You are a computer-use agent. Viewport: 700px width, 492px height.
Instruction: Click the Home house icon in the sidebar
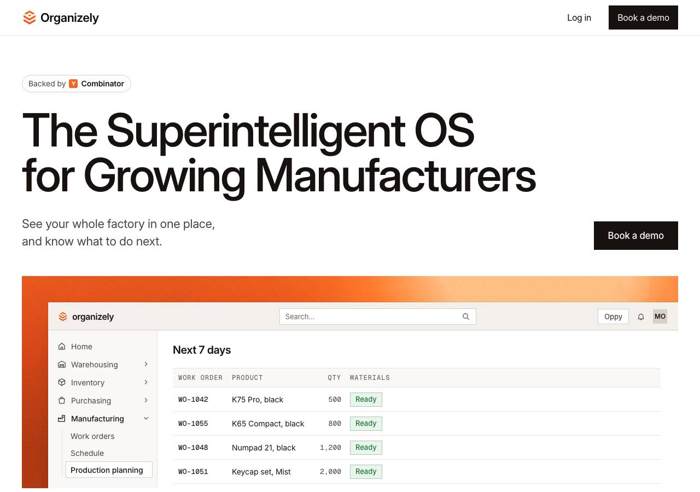point(62,347)
